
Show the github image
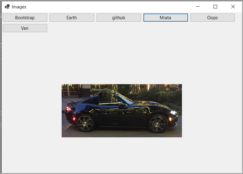pos(118,17)
